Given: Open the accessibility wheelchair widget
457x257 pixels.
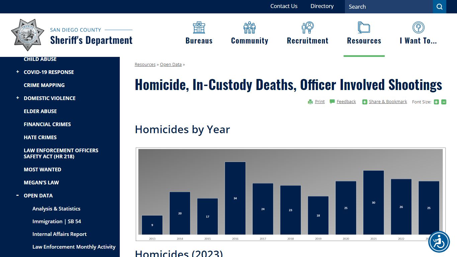Looking at the screenshot, I should 439,242.
